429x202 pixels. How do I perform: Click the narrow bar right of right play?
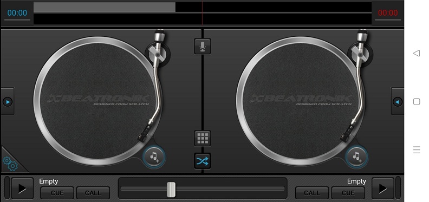[x=398, y=188]
